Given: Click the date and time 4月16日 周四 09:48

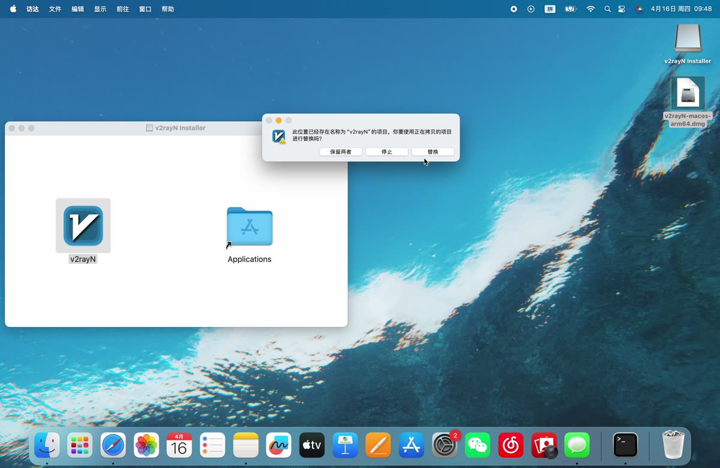Looking at the screenshot, I should [681, 9].
